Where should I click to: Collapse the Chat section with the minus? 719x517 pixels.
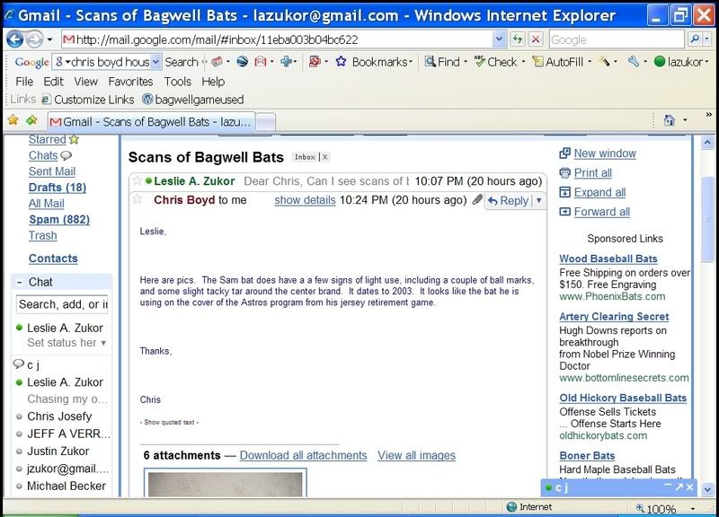point(19,282)
